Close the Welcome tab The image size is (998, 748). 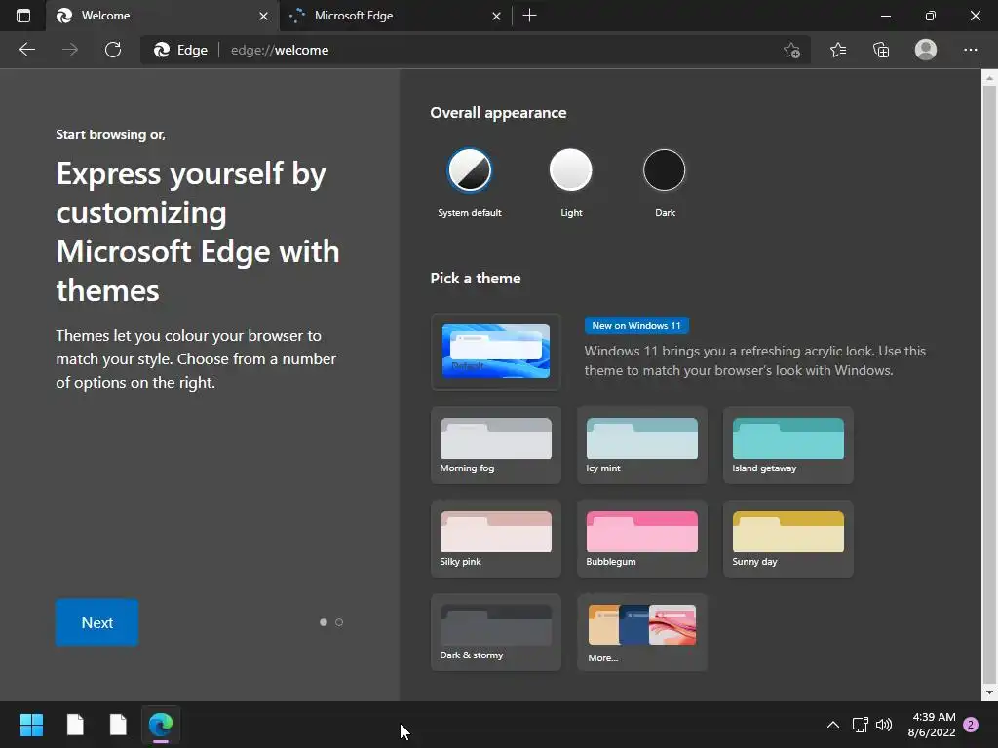263,16
